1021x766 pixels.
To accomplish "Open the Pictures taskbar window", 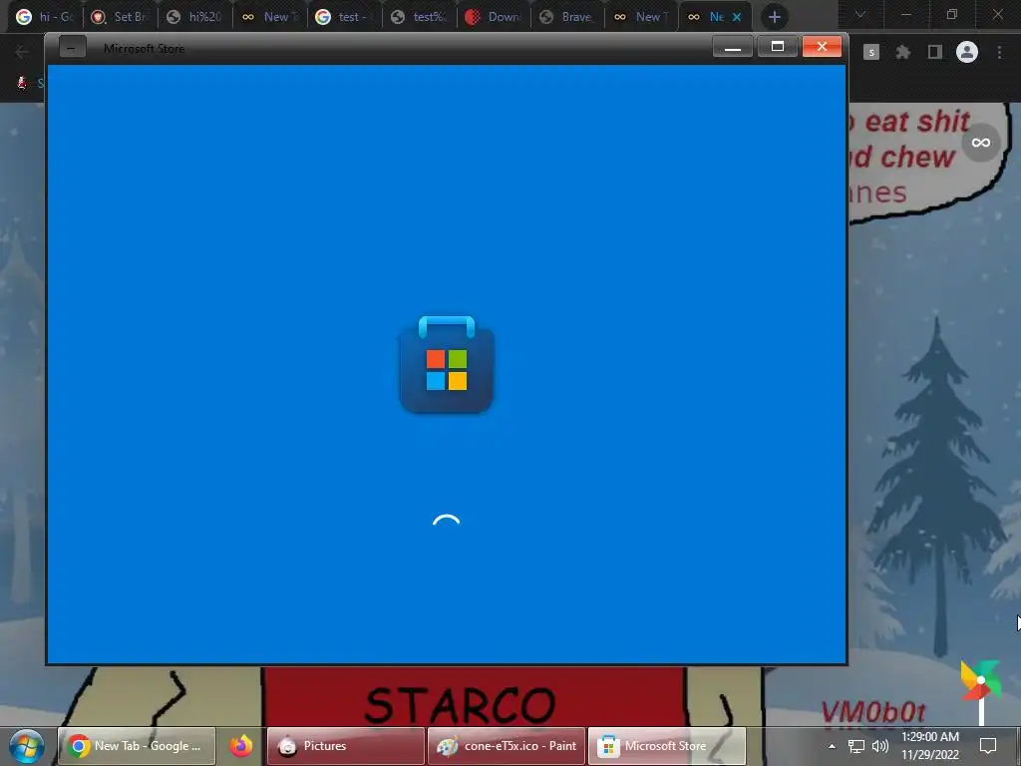I will (x=345, y=746).
